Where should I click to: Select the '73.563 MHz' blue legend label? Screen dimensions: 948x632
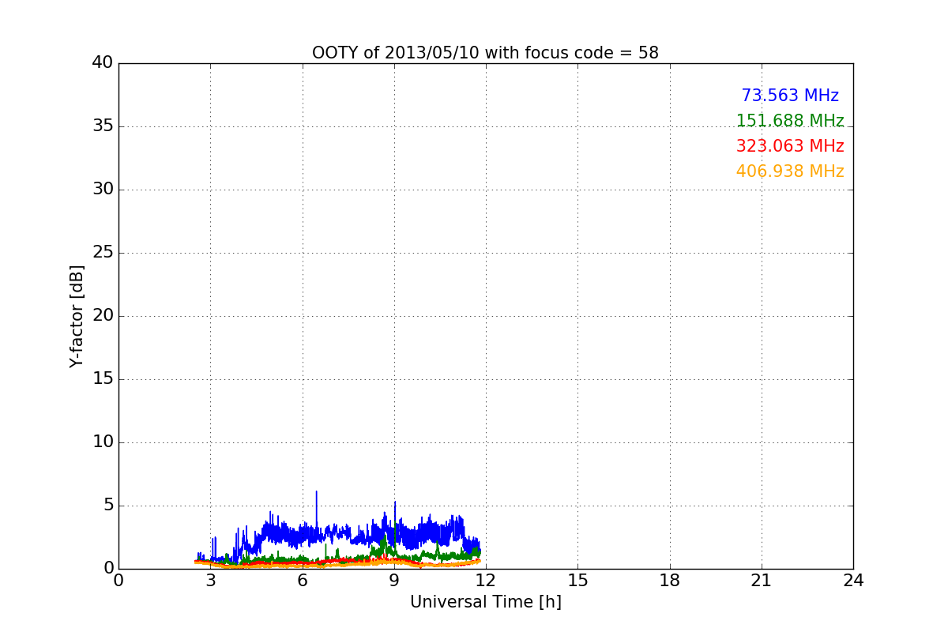coord(790,96)
